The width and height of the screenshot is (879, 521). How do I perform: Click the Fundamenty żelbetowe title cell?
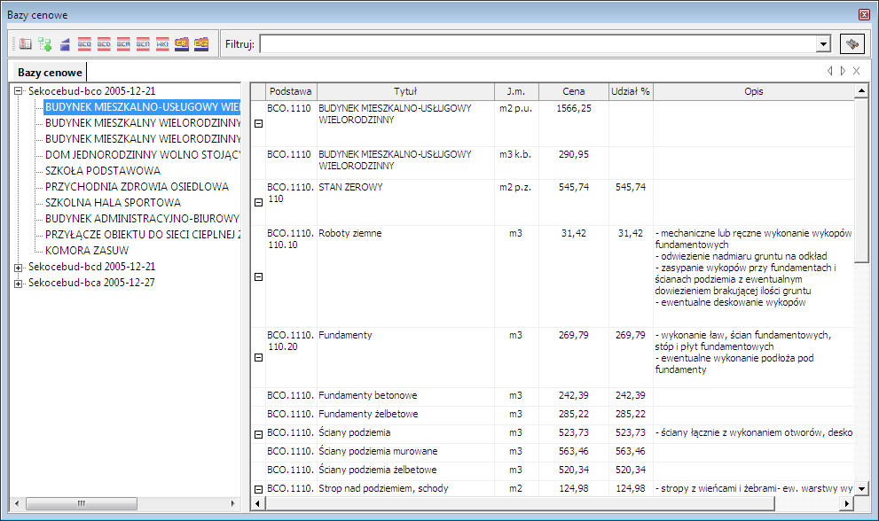point(405,414)
